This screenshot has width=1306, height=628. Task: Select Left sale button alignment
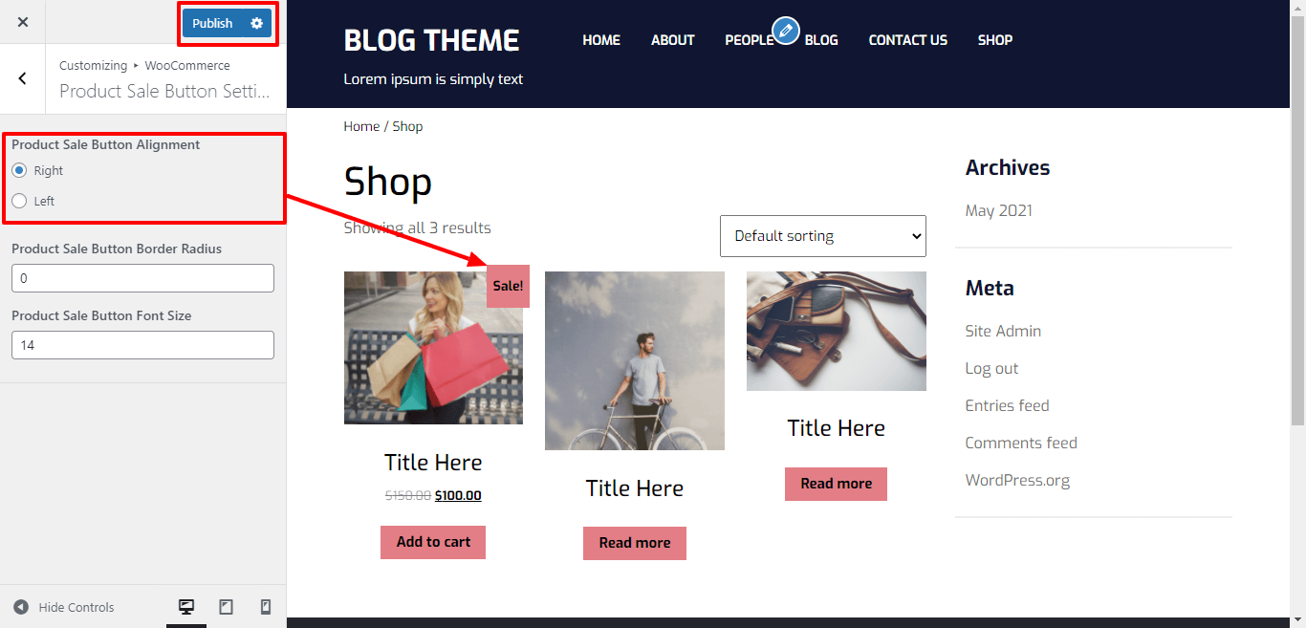pos(19,201)
